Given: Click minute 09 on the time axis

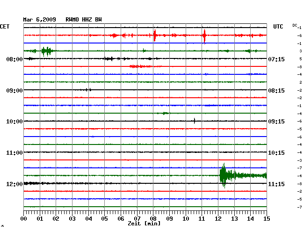Looking at the screenshot, I should (169, 219).
